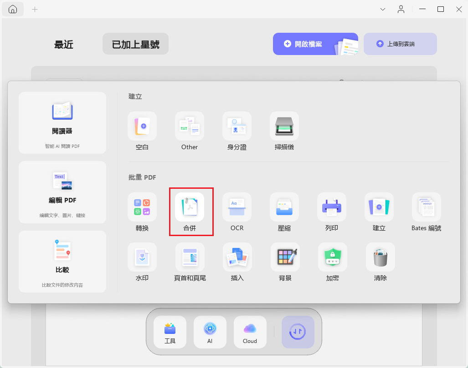Click the AI assistant button
The height and width of the screenshot is (368, 468).
coord(210,332)
